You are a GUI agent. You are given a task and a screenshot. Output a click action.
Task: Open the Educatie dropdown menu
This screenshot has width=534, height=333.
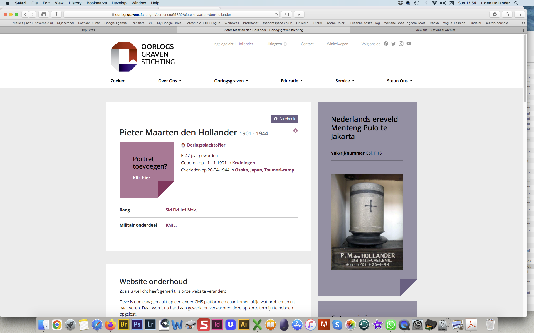click(292, 81)
